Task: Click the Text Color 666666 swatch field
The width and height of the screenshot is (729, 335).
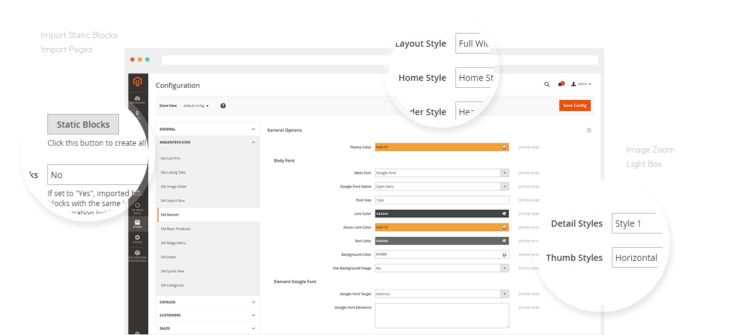Action: pos(442,241)
